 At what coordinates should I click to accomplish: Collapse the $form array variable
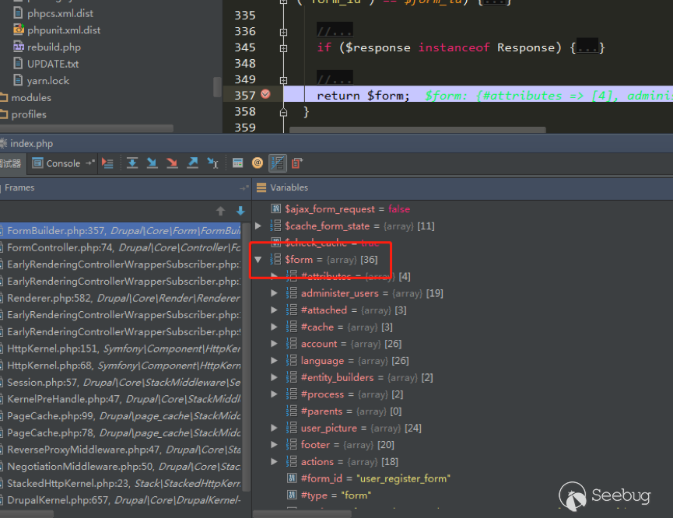[259, 260]
